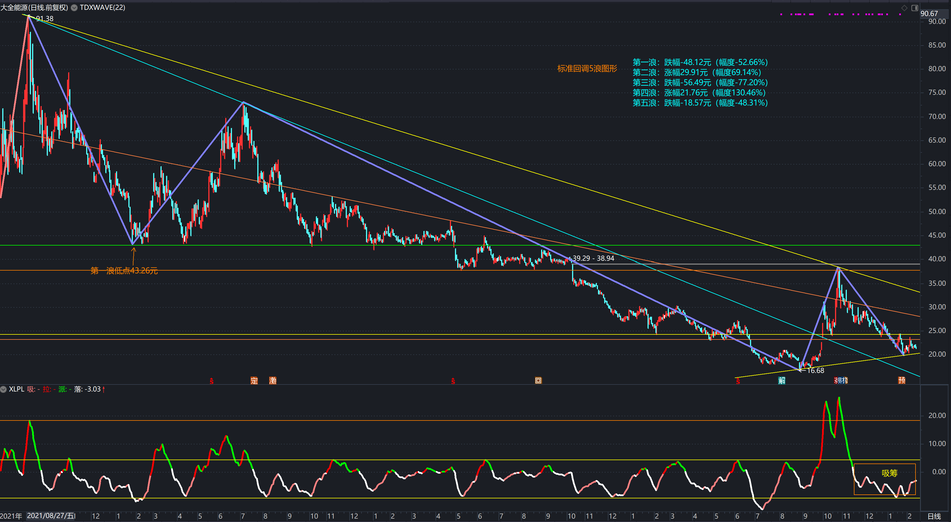Click the 定 event marker icon
951x522 pixels.
point(254,380)
